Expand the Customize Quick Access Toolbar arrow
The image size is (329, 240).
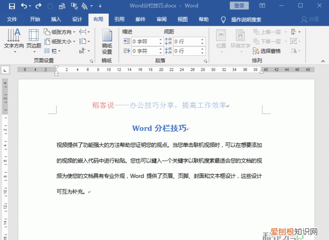tap(100, 6)
